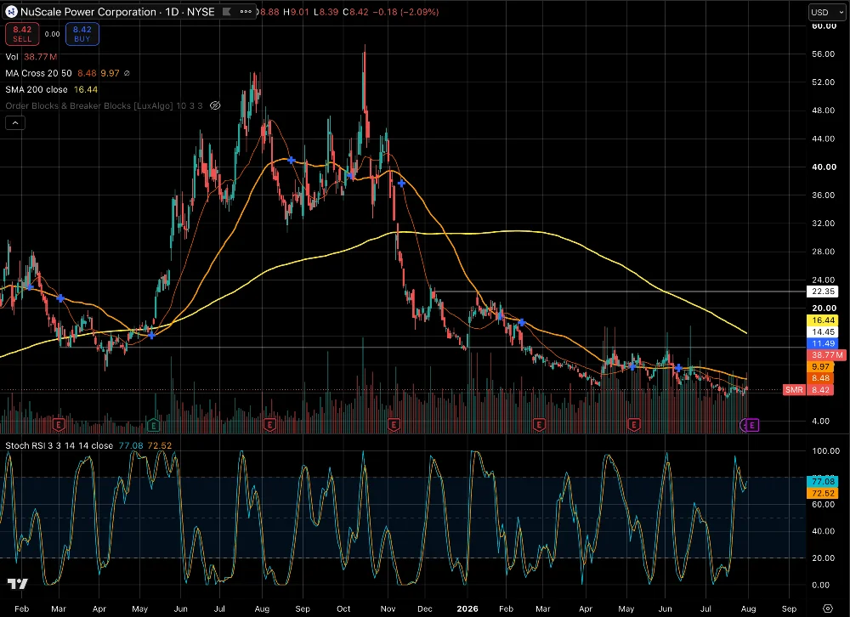
Task: Show the hidden Order Blocks indicator via eye icon
Action: 215,105
